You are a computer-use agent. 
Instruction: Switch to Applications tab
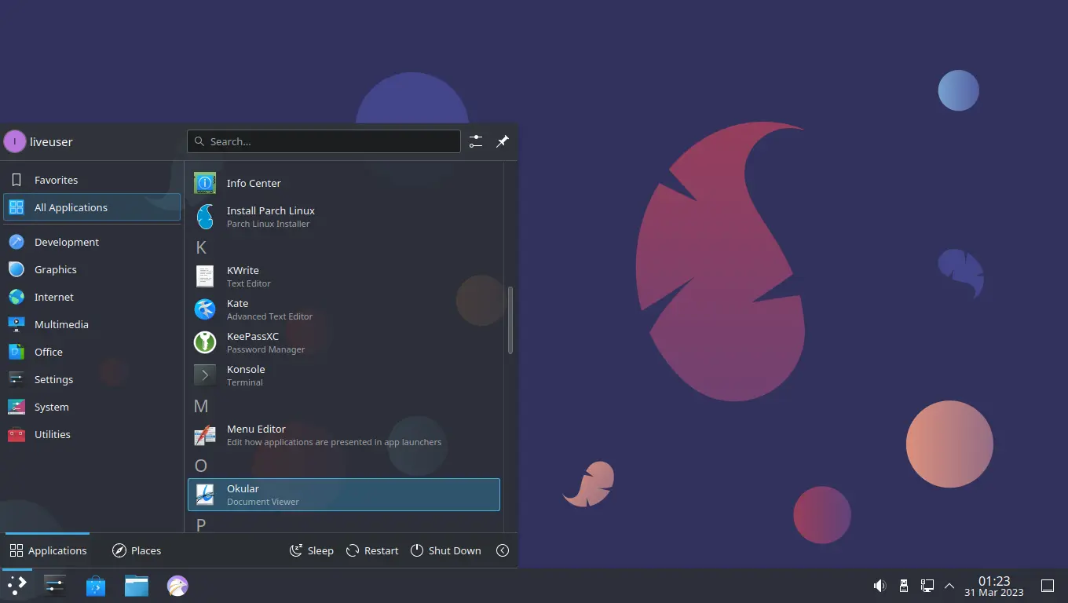tap(48, 550)
